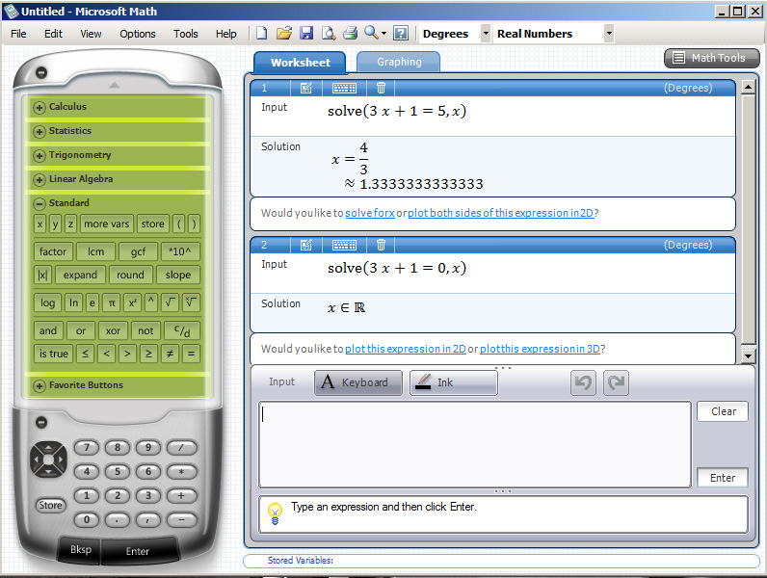Click the 'is true' button
The width and height of the screenshot is (767, 578).
tap(53, 354)
